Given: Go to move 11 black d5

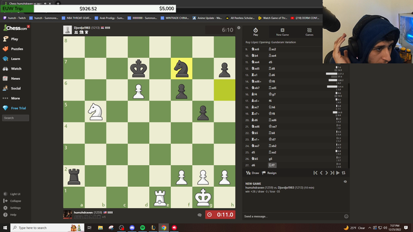Looking at the screenshot, I should point(270,62).
